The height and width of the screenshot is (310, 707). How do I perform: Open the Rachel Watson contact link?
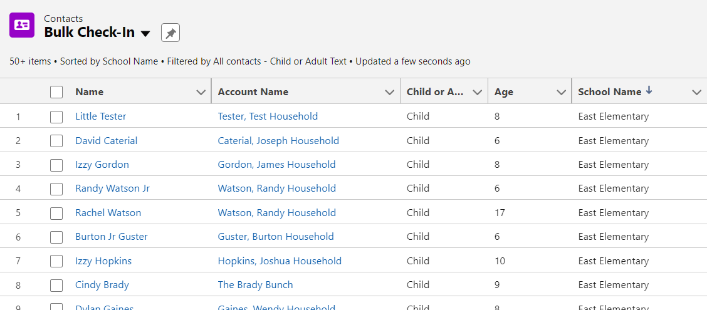pos(108,213)
